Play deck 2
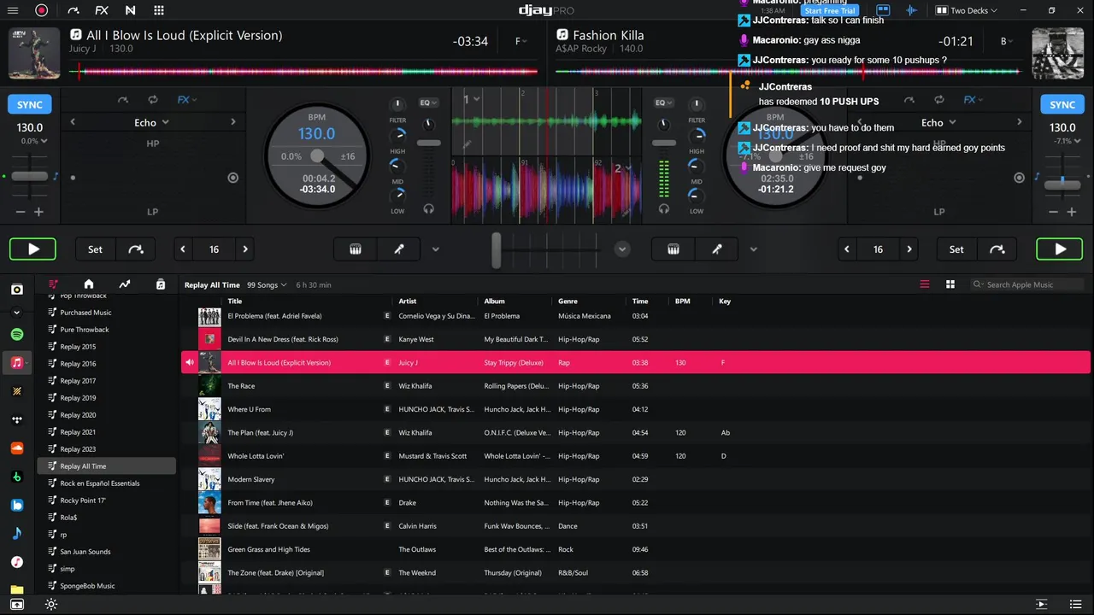This screenshot has height=615, width=1094. (x=1060, y=249)
